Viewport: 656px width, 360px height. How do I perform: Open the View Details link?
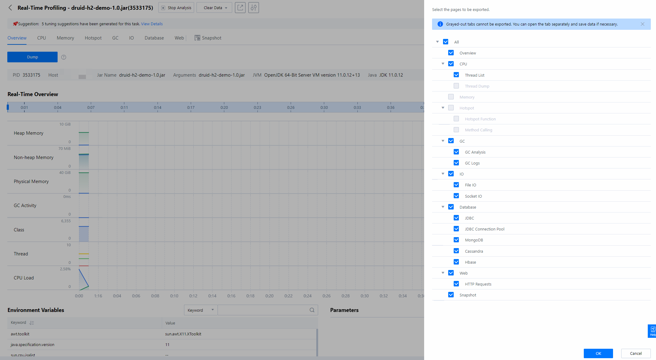tap(152, 24)
